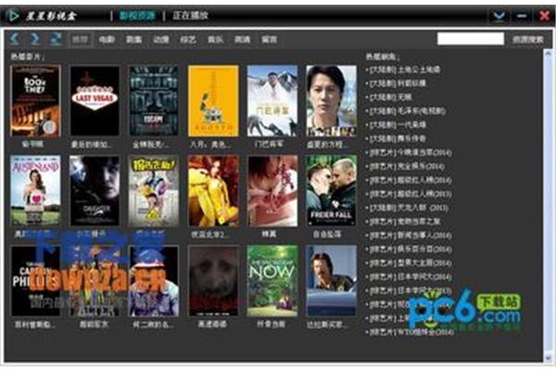The height and width of the screenshot is (371, 556).
Task: Open The Book Thief poster
Action: click(x=35, y=101)
